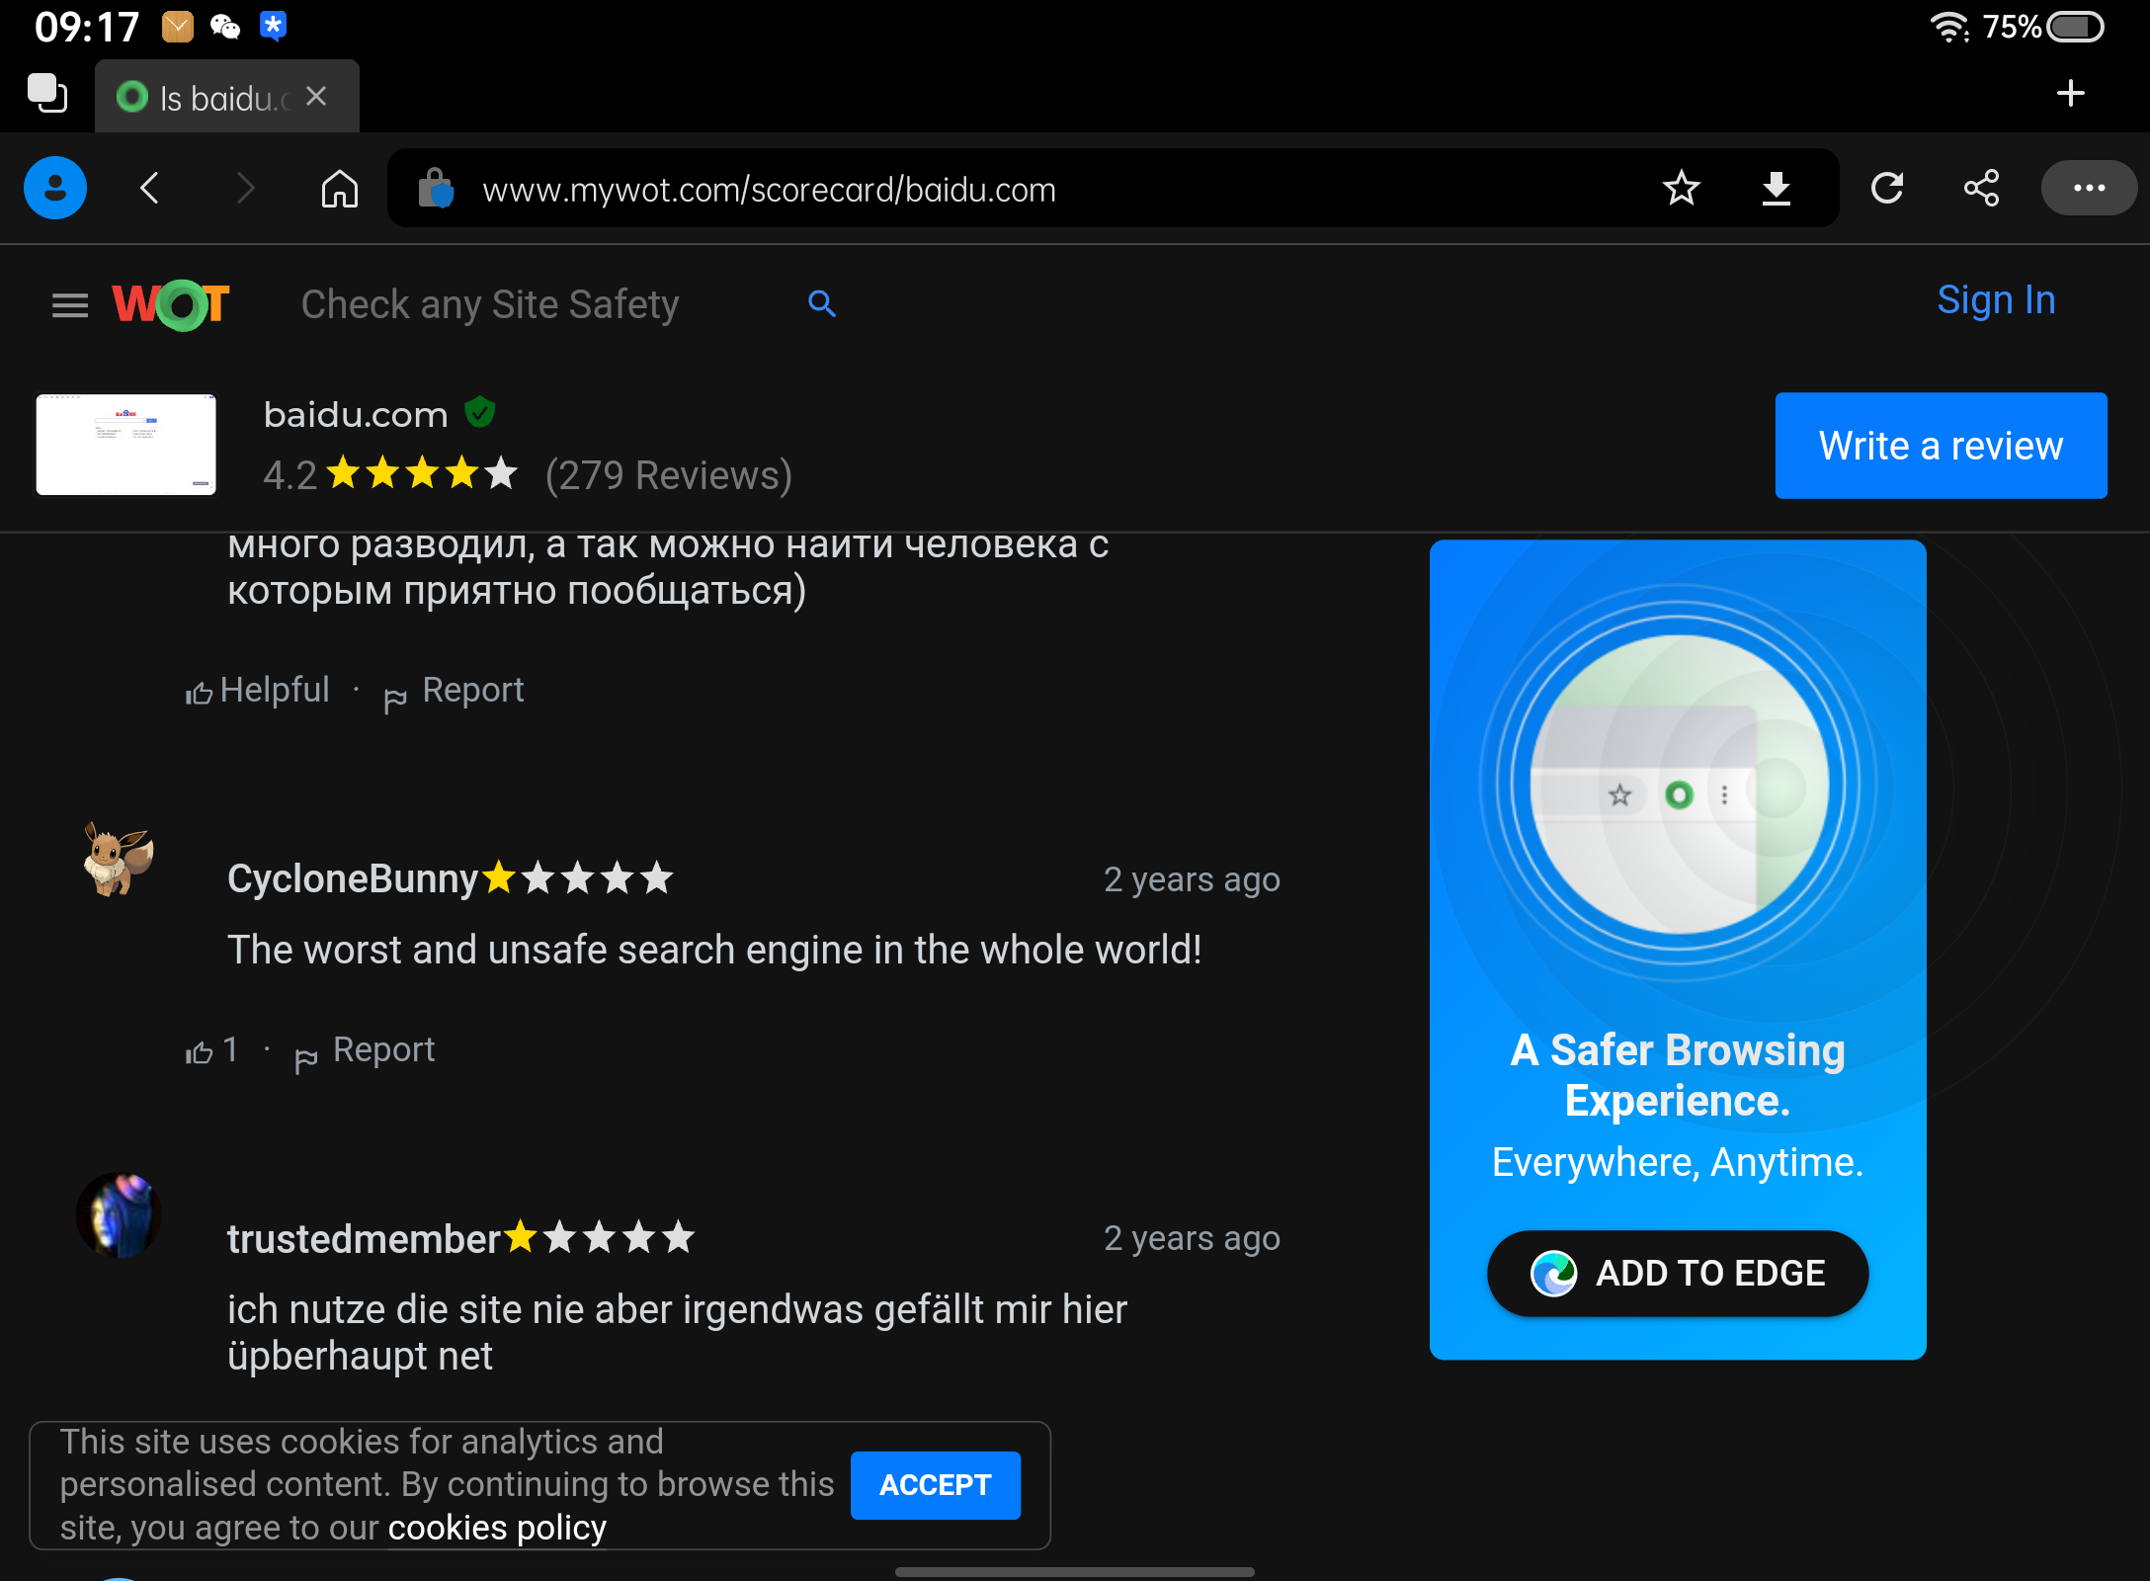This screenshot has width=2150, height=1581.
Task: Open the browser profile avatar
Action: coord(55,188)
